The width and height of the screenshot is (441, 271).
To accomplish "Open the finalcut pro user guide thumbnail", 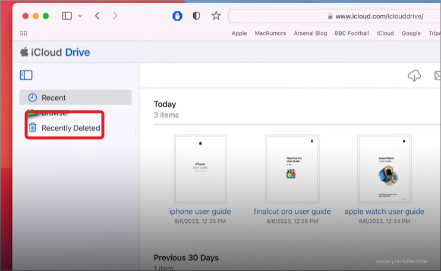I will (x=292, y=169).
